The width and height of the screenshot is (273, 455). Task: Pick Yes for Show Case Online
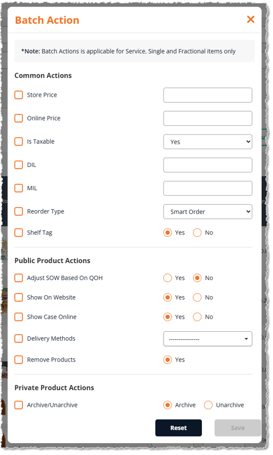(167, 317)
